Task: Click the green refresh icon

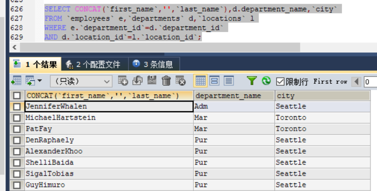Action: [x=266, y=81]
